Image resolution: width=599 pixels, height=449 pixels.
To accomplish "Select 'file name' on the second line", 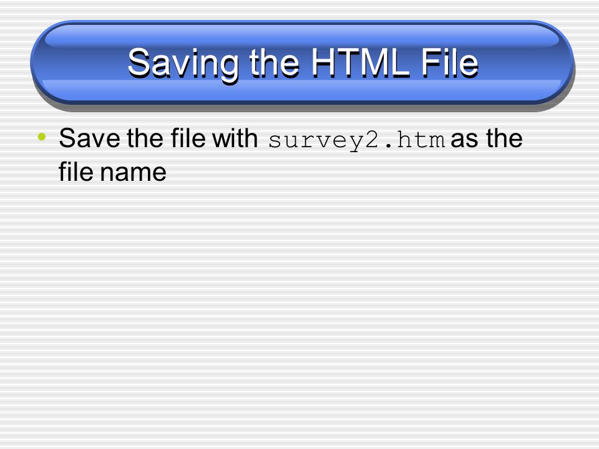I will [x=112, y=172].
